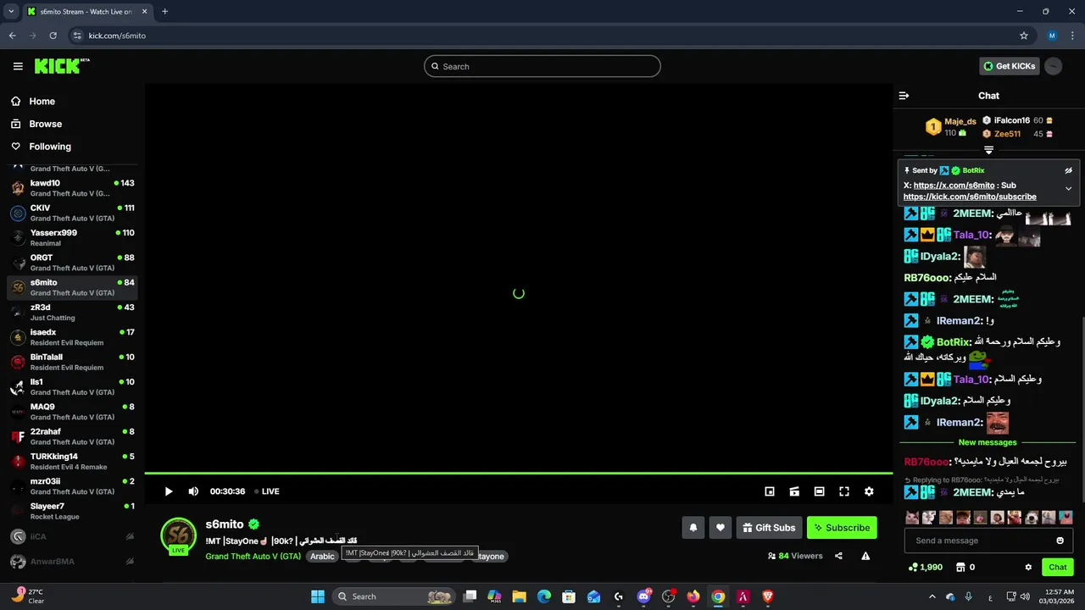Collapse the chat panel arrow icon
Viewport: 1085px width, 610px height.
904,96
